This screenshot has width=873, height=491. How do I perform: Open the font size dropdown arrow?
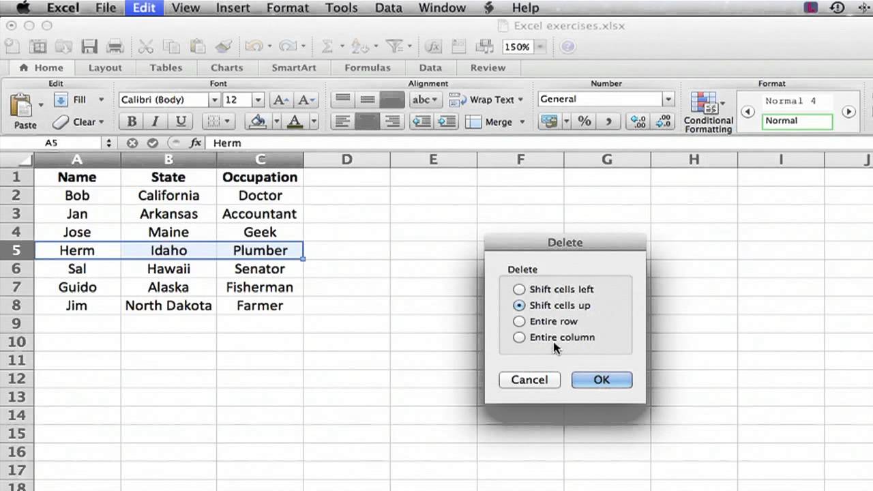coord(258,100)
